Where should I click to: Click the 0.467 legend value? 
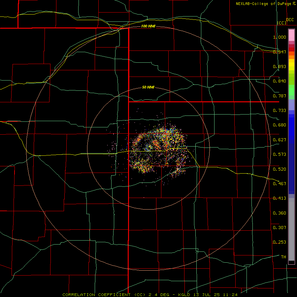coord(280,183)
